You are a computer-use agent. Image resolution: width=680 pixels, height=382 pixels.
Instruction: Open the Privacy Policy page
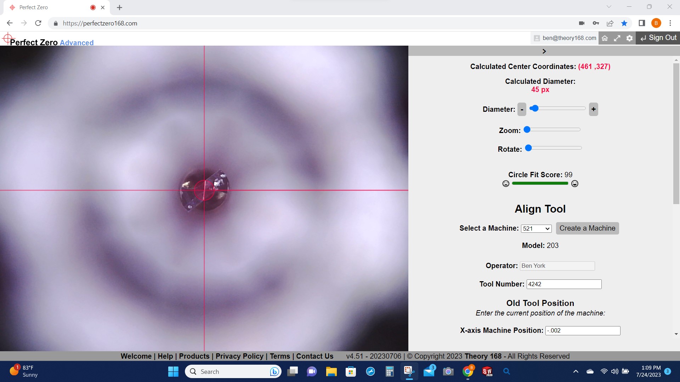pyautogui.click(x=239, y=356)
